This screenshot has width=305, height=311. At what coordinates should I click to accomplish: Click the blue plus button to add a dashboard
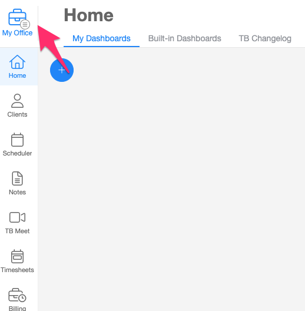(62, 70)
